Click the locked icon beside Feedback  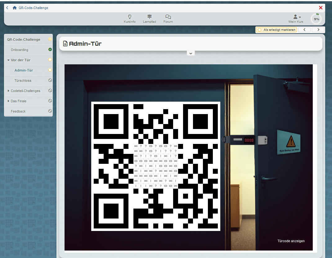[x=50, y=111]
